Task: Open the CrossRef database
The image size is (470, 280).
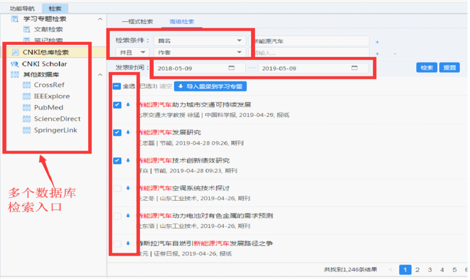Action: [49, 85]
